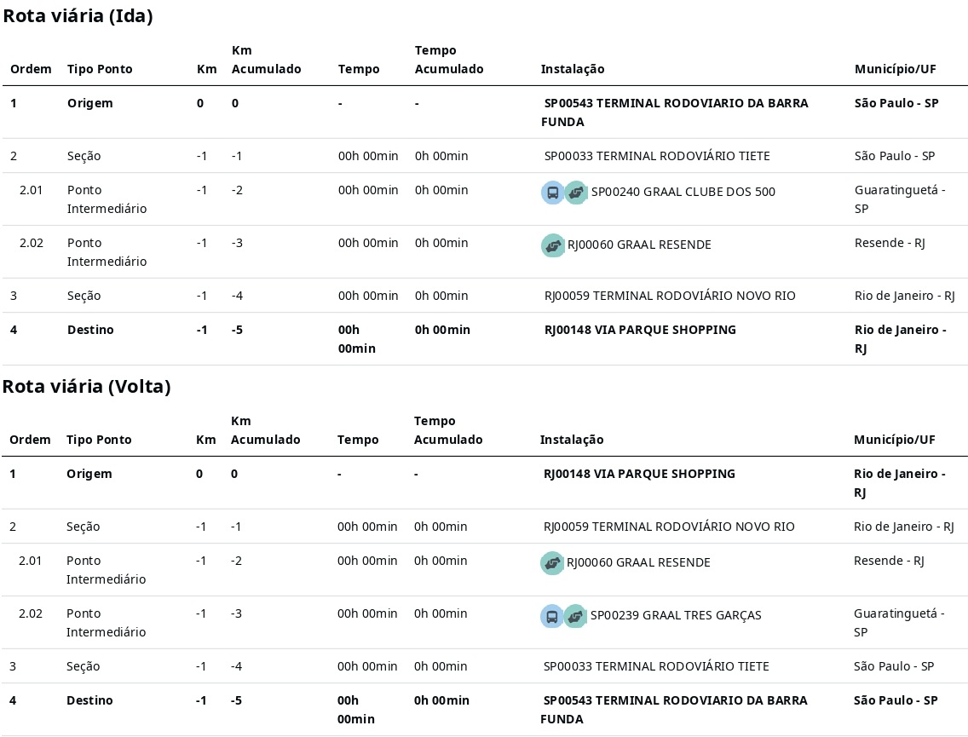968x737 pixels.
Task: Click the Ida table's Tipo Ponto column header
Action: click(x=100, y=69)
